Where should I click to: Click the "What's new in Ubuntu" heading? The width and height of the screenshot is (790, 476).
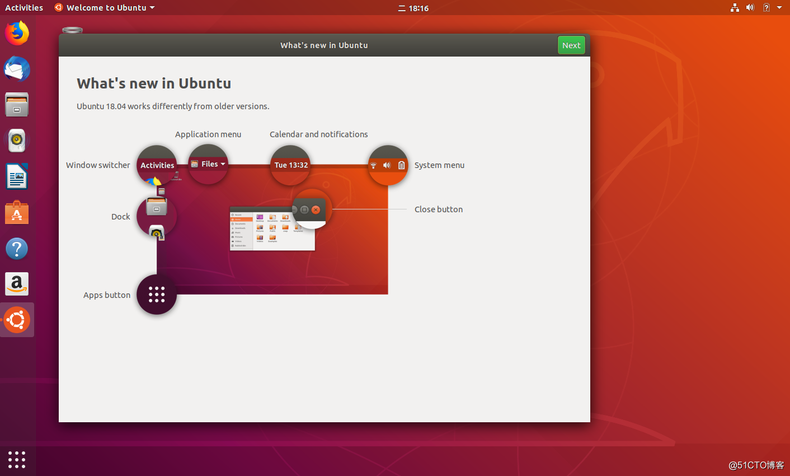[x=154, y=83]
